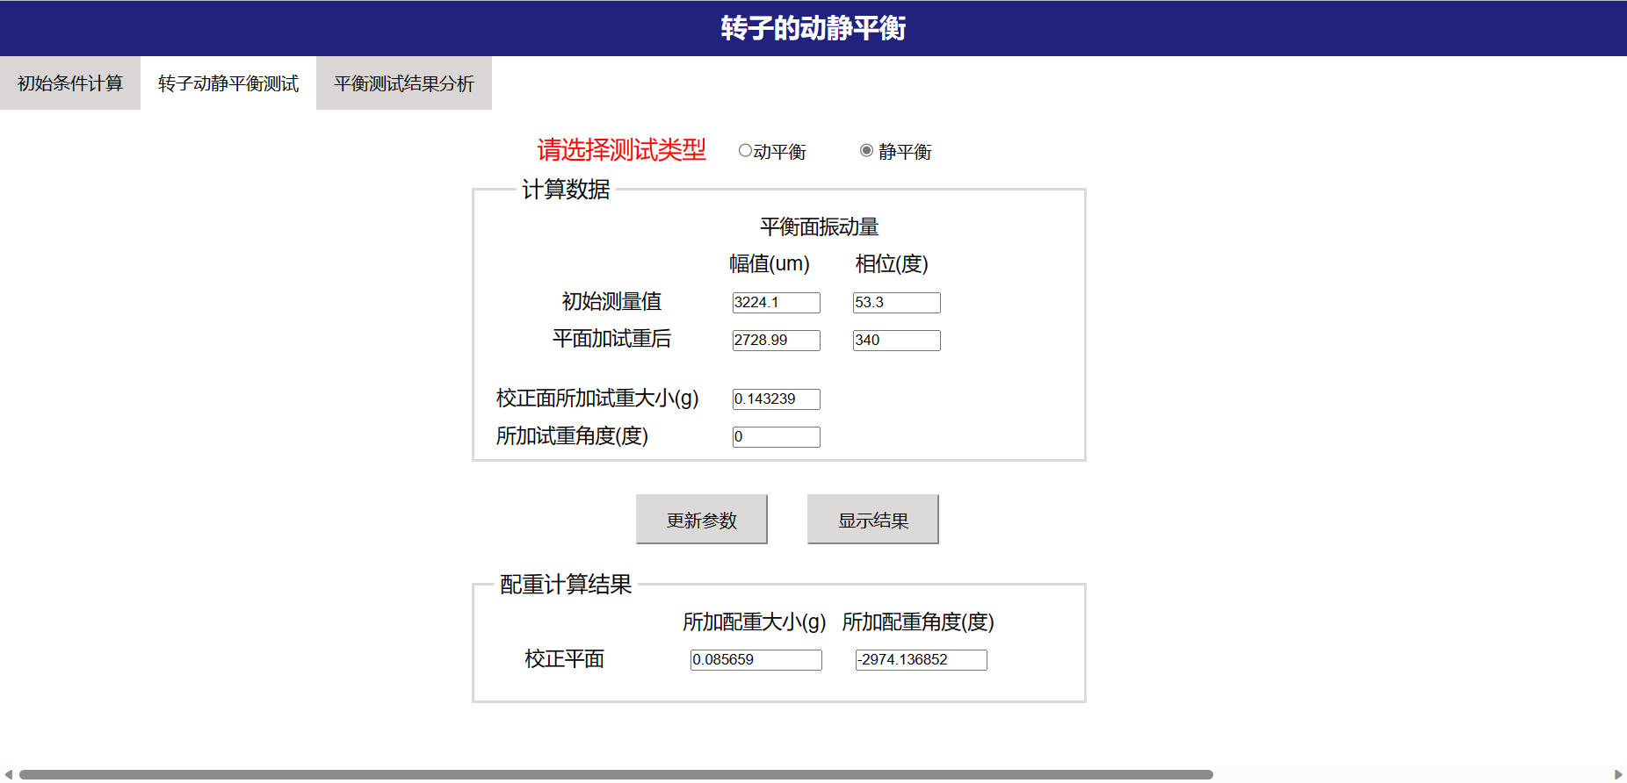Click the 所加配重角度 result field
The width and height of the screenshot is (1627, 783).
[921, 660]
